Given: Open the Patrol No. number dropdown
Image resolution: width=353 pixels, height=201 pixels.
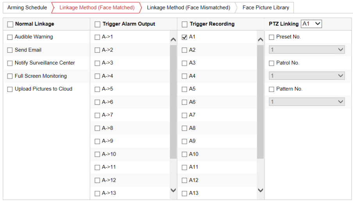Looking at the screenshot, I should [x=307, y=76].
